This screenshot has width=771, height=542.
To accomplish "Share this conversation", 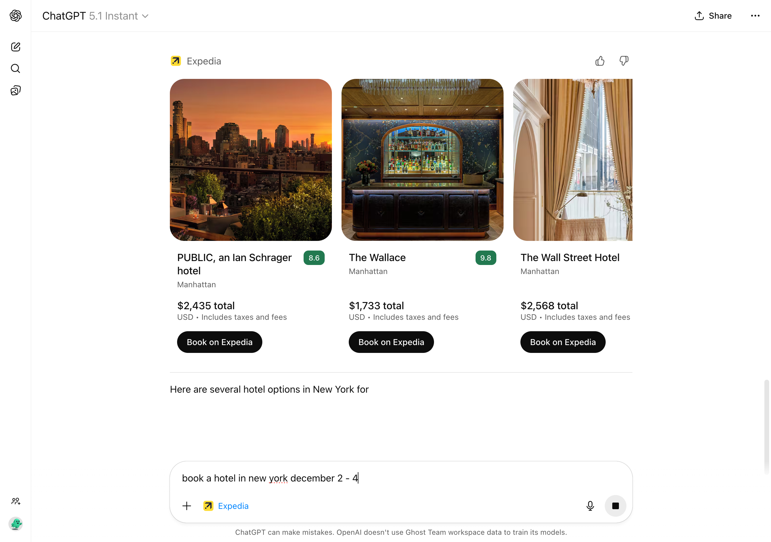I will tap(713, 16).
